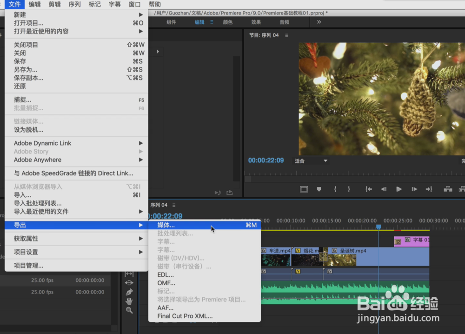Click the timeline playhead marker
Viewport: 465px width, 334px height.
click(379, 227)
